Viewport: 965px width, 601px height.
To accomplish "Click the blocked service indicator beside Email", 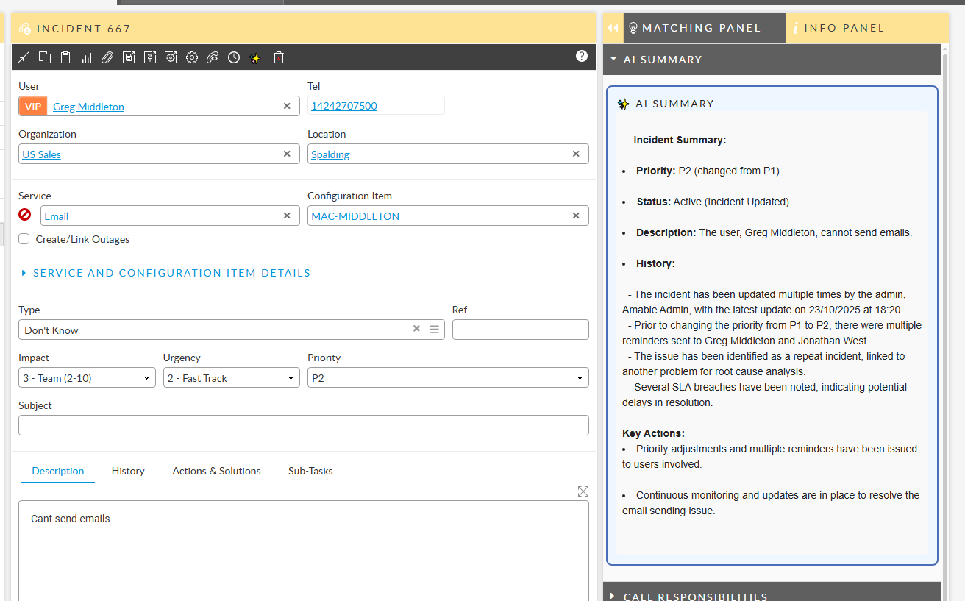I will 24,215.
